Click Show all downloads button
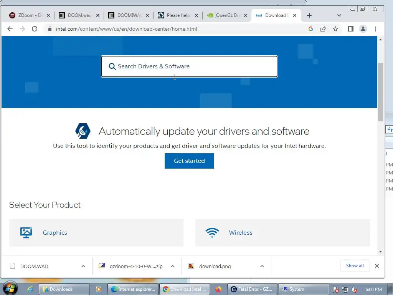 click(355, 266)
